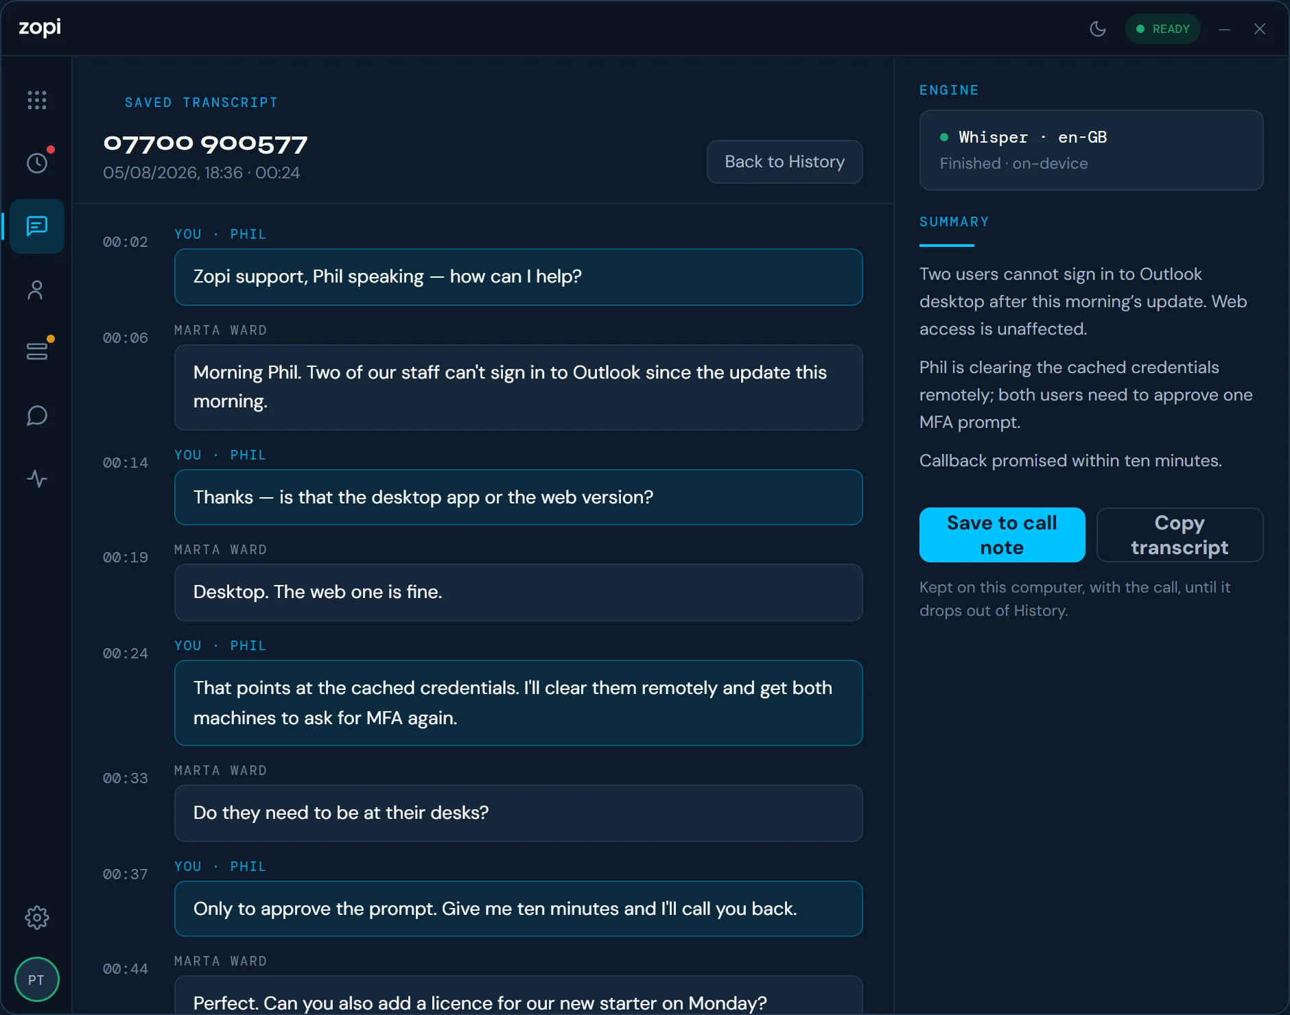Open settings gear icon
Image resolution: width=1290 pixels, height=1015 pixels.
[37, 918]
